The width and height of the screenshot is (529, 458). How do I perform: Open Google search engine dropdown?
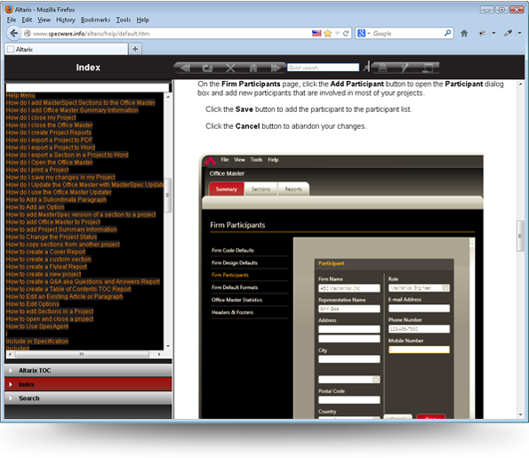pos(368,34)
